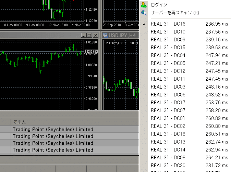Click the 0.99340 price axis label
This screenshot has height=172, width=231.
(x=91, y=76)
